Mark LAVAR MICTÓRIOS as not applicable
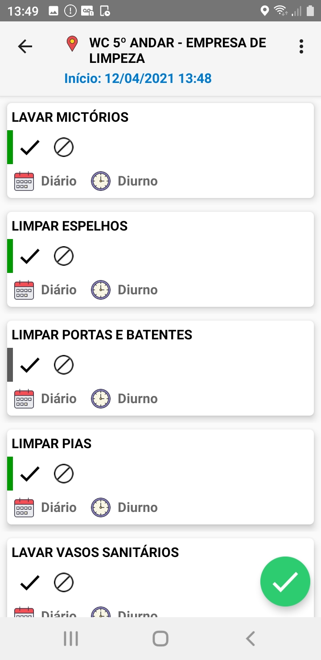Viewport: 321px width, 660px height. [x=64, y=147]
